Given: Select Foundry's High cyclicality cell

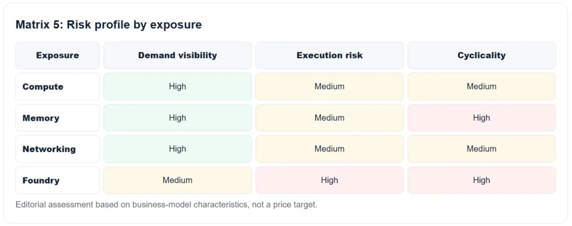Looking at the screenshot, I should point(482,180).
